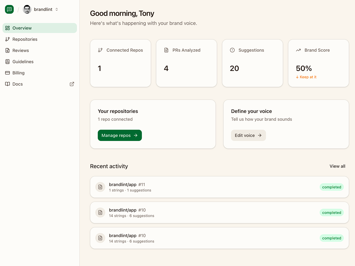Click the Edit voice button

[x=248, y=135]
